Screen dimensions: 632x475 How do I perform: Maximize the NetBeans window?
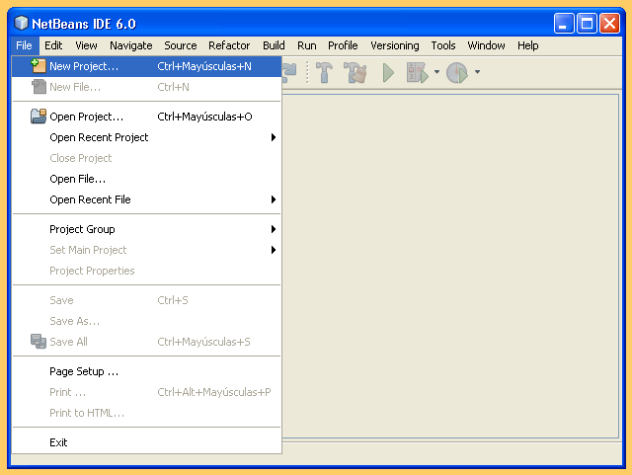pos(587,23)
